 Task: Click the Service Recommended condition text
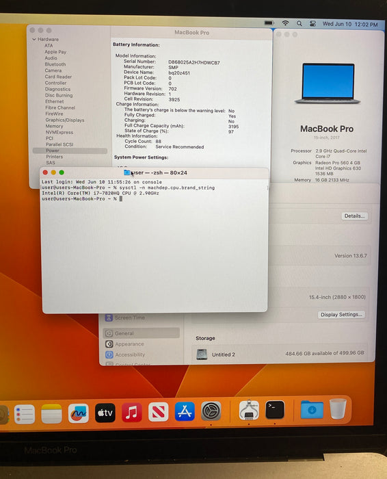(x=180, y=147)
